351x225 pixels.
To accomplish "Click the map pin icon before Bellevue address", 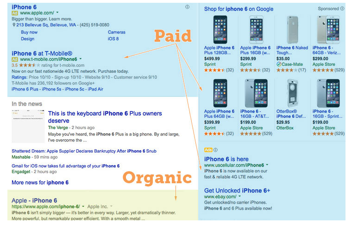I will 14,25.
